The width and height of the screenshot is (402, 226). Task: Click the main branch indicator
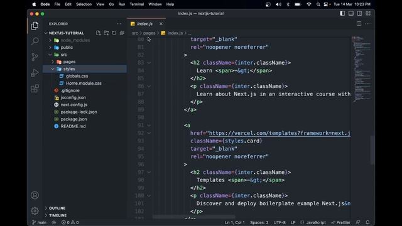click(x=39, y=222)
